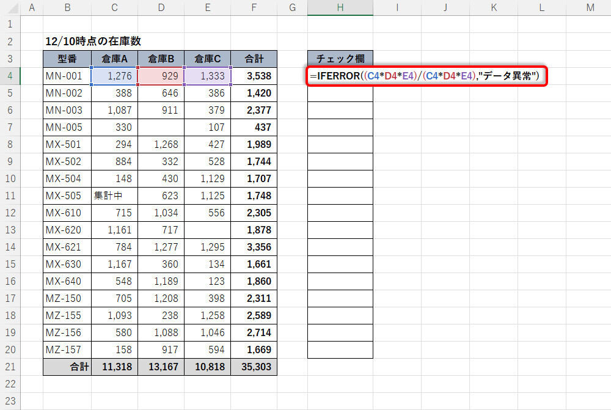Viewport: 611px width, 410px height.
Task: Select cell MX-501
Action: coord(67,145)
